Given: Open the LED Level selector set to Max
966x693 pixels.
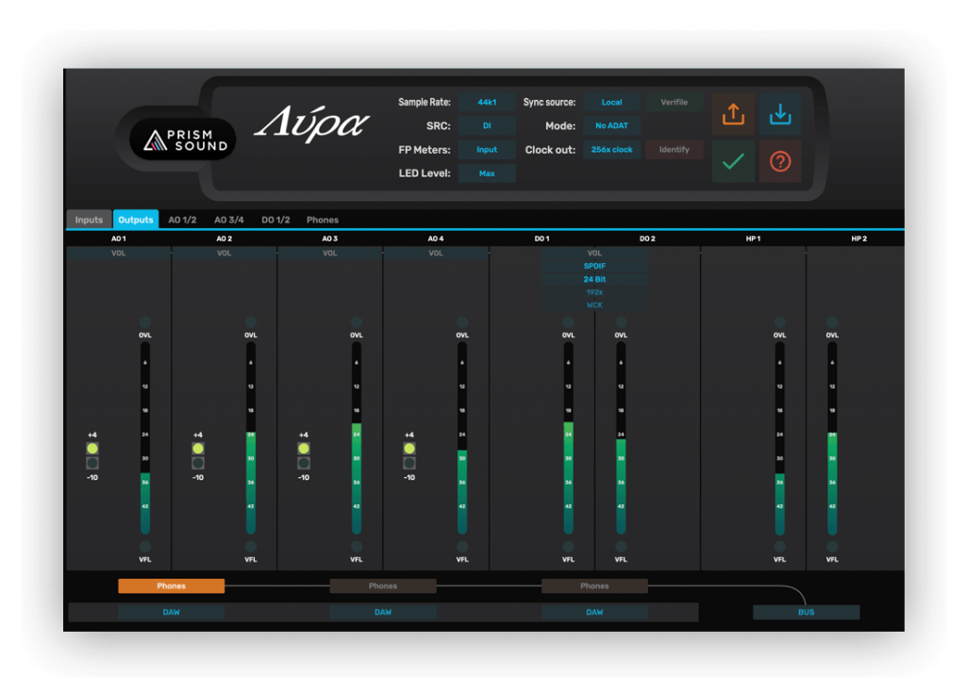Looking at the screenshot, I should tap(487, 173).
